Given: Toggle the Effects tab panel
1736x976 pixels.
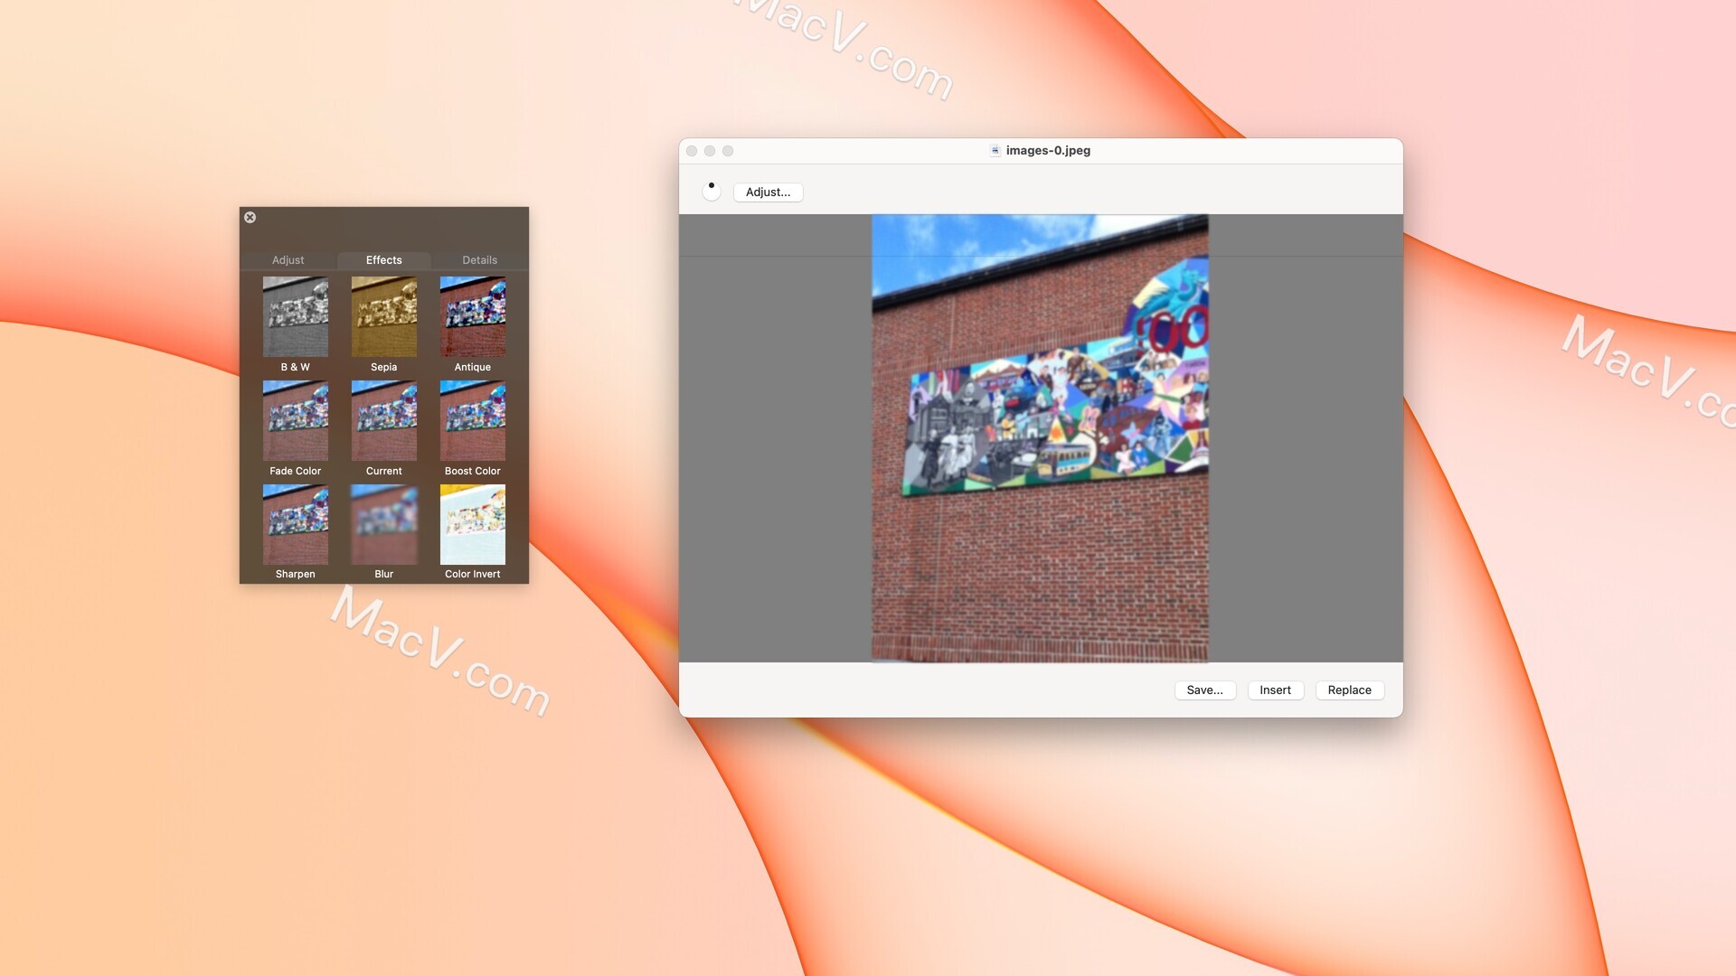Looking at the screenshot, I should (x=382, y=259).
